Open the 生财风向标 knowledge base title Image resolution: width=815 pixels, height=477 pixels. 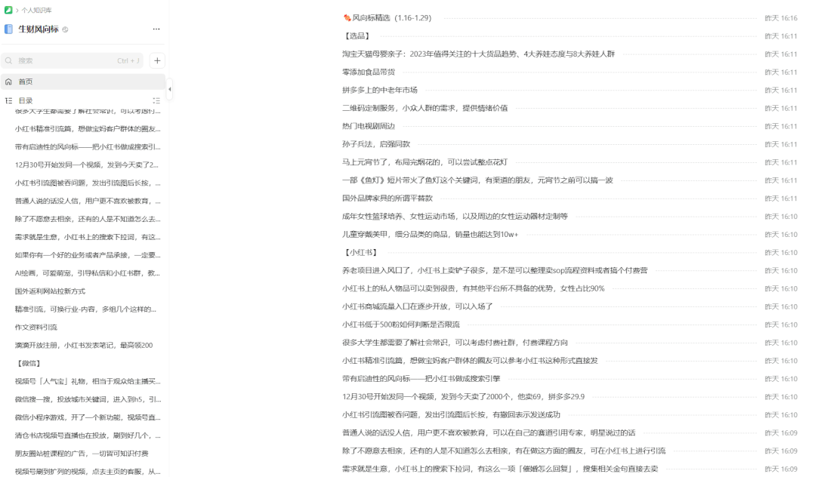click(39, 29)
